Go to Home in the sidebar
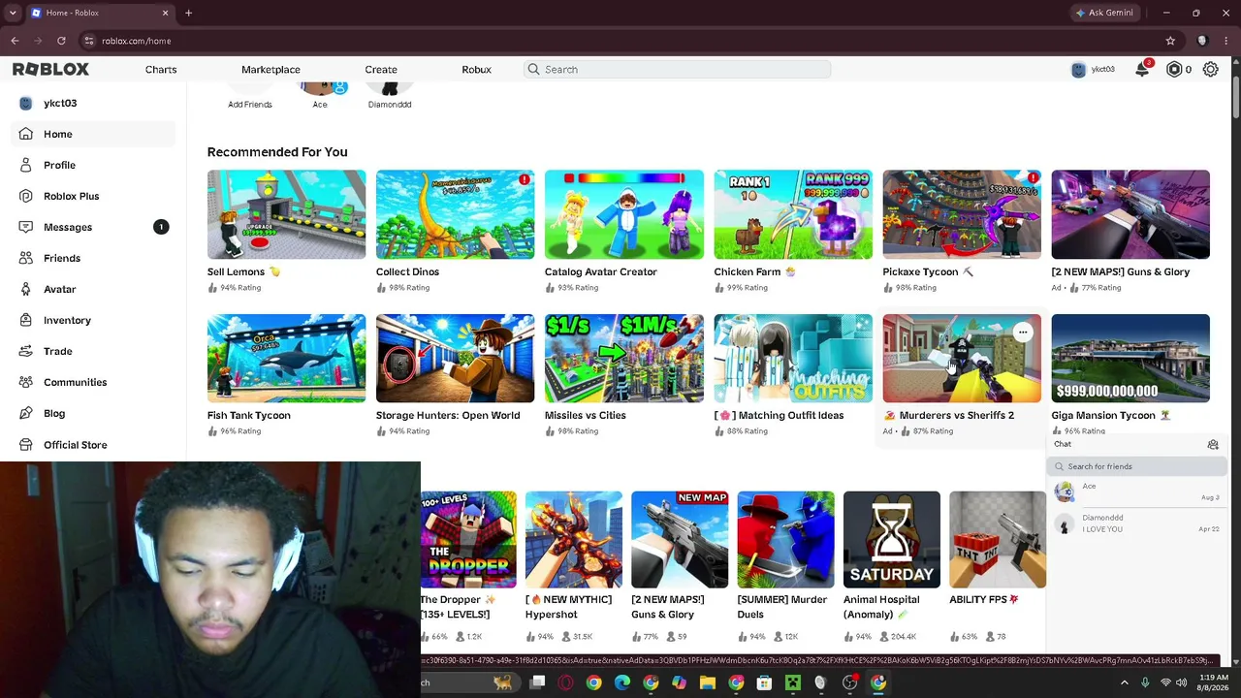This screenshot has width=1241, height=698. tap(93, 134)
